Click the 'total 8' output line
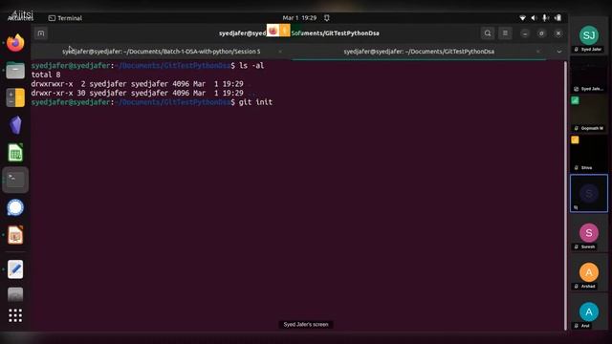Viewport: 612px width, 344px height. point(46,75)
